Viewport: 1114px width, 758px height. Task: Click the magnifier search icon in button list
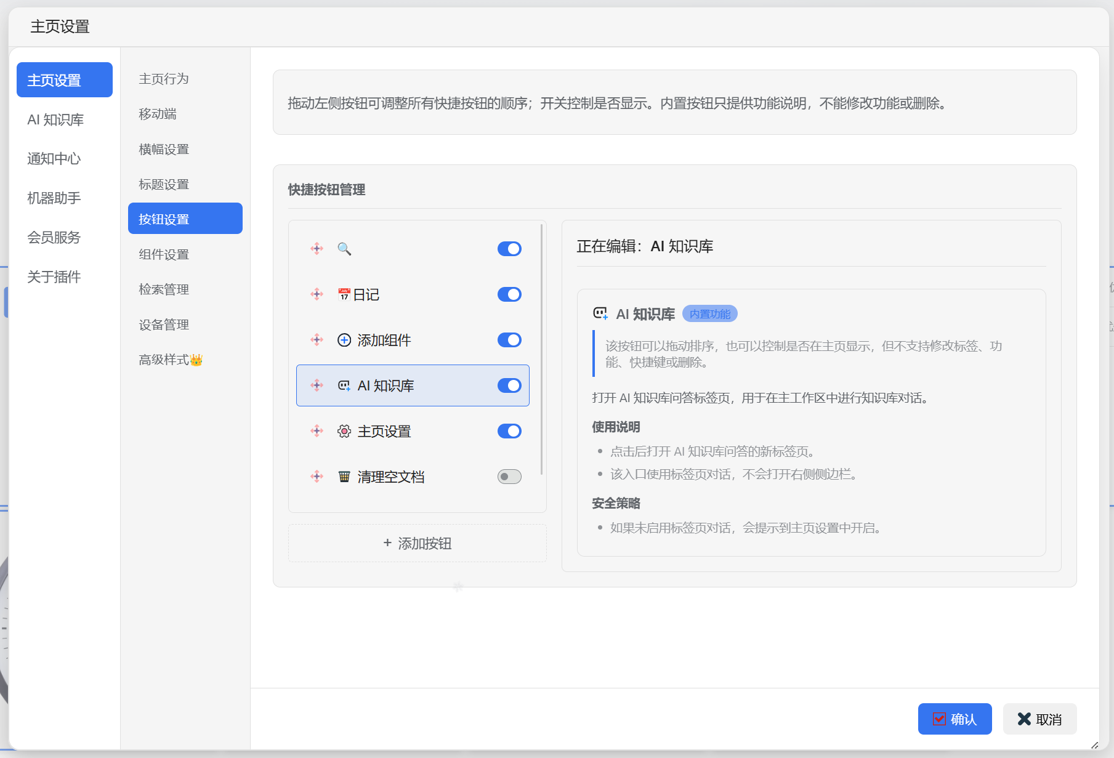pyautogui.click(x=344, y=249)
